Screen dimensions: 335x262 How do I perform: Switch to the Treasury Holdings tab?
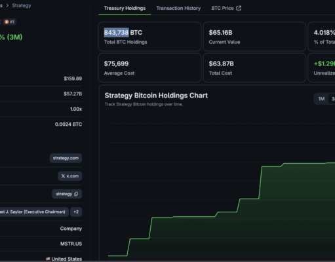[x=125, y=9]
